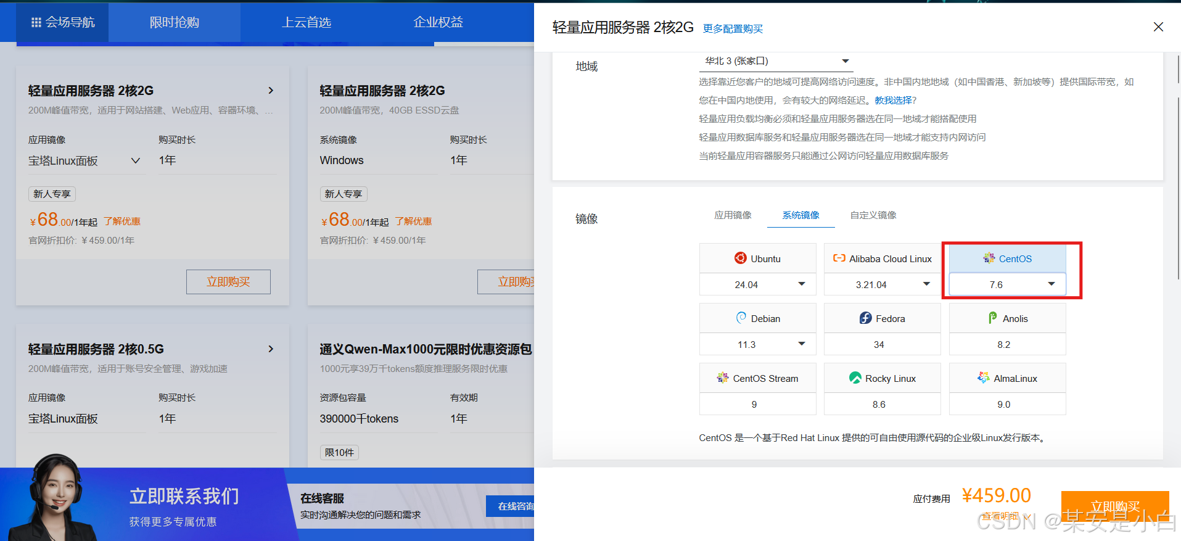The width and height of the screenshot is (1181, 541).
Task: Click the Ubuntu logo icon
Action: tap(740, 258)
